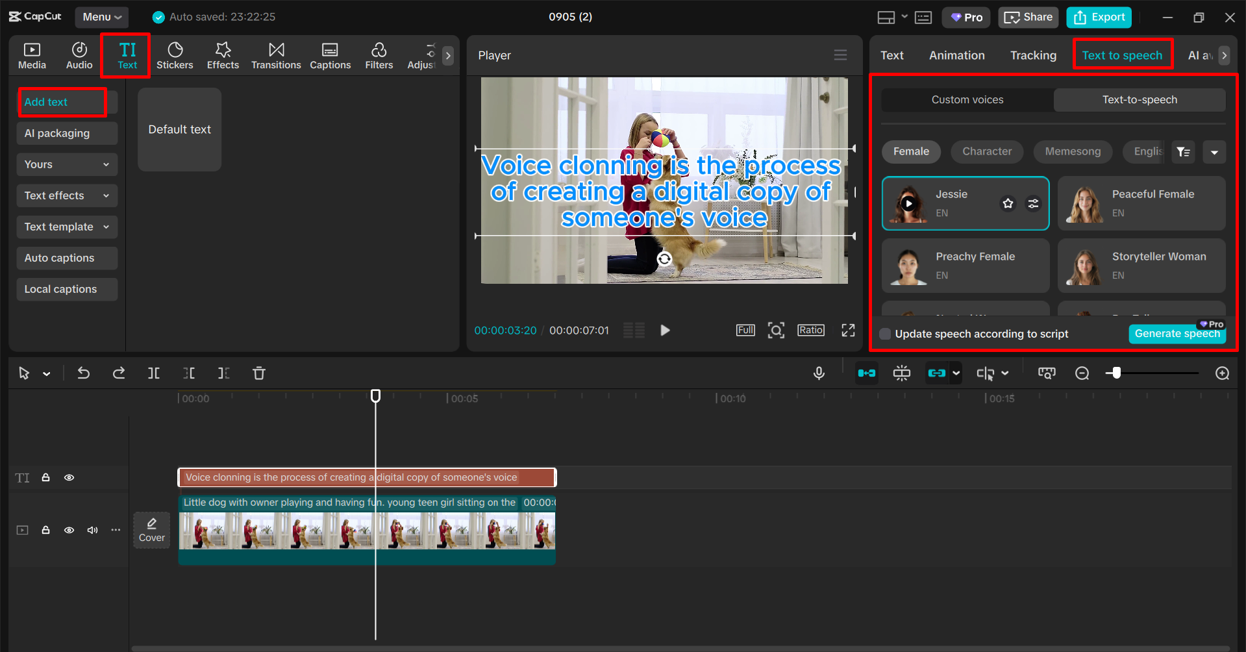Click the Split clip icon

pyautogui.click(x=154, y=373)
